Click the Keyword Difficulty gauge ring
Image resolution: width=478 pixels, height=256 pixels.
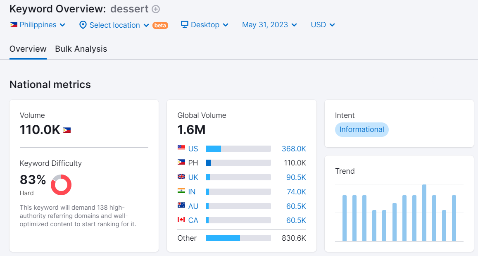61,185
